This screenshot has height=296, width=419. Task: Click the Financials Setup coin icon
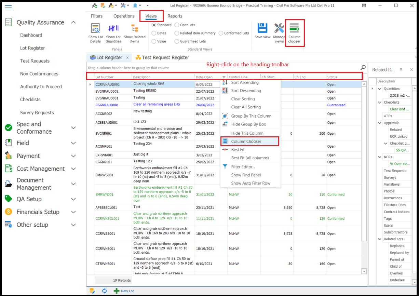[9, 212]
